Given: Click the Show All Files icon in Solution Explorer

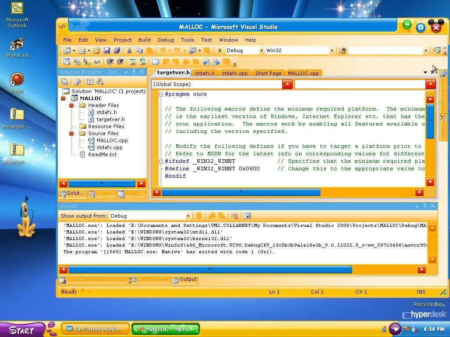Looking at the screenshot, I should [77, 82].
